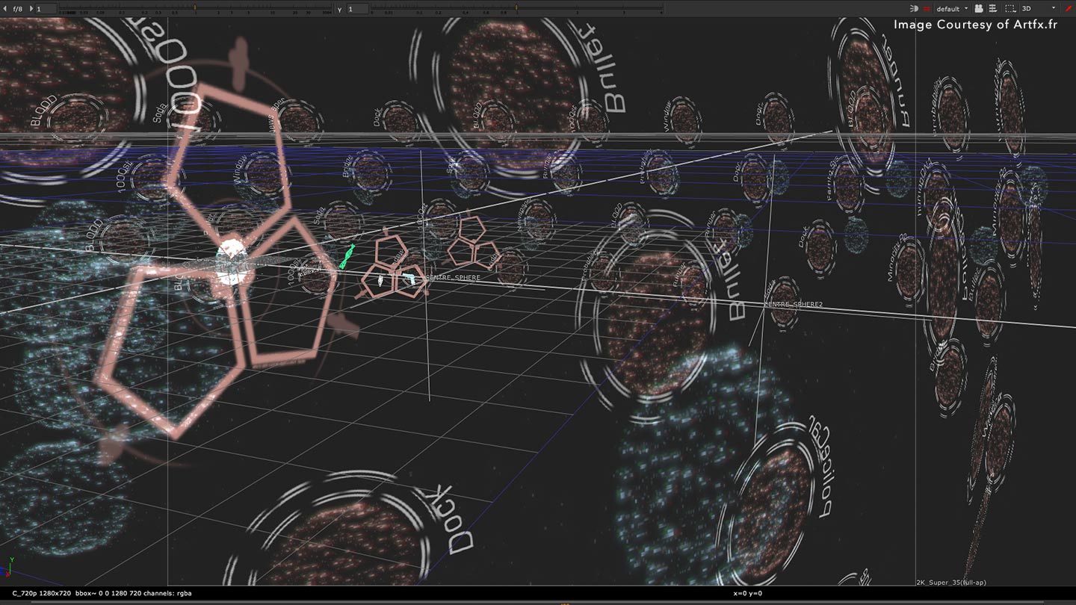Viewport: 1076px width, 605px height.
Task: Click the gamma Y toggle button
Action: click(x=340, y=8)
